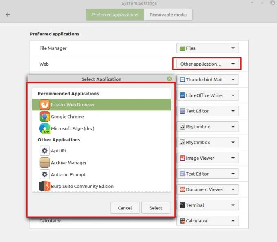Open the File Manager Files dropdown
The width and height of the screenshot is (277, 242).
[x=208, y=48]
